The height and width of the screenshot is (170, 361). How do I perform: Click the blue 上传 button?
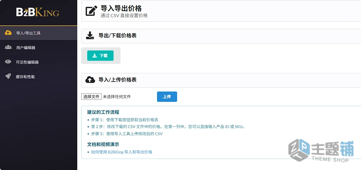tap(167, 97)
